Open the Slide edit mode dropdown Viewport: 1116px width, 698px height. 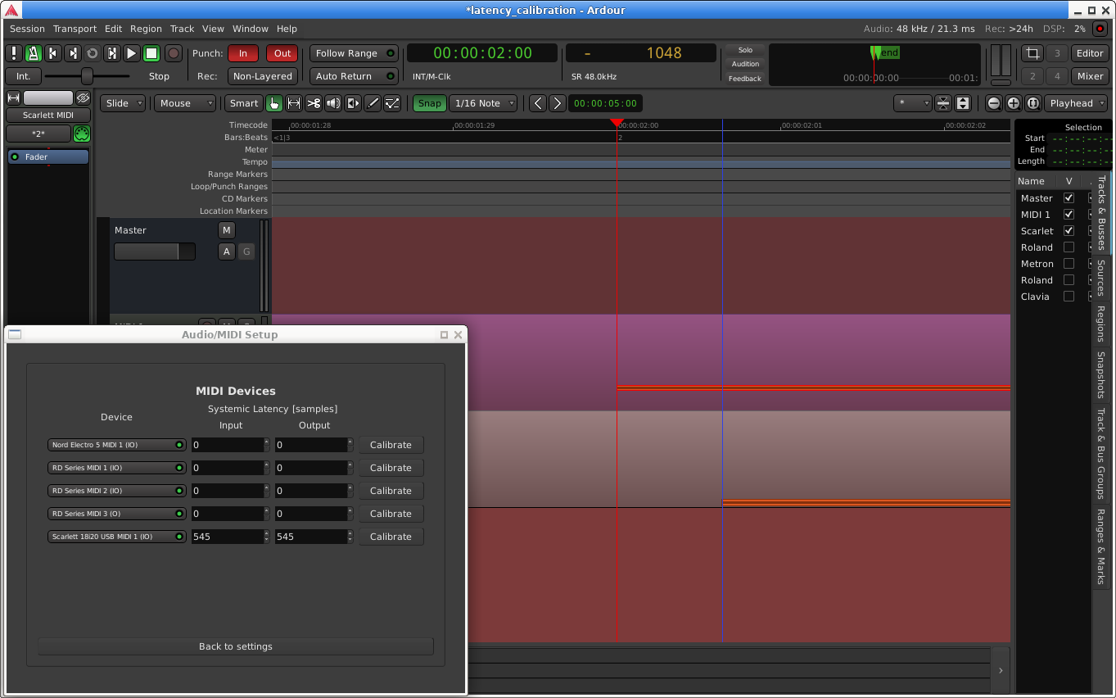(x=123, y=103)
